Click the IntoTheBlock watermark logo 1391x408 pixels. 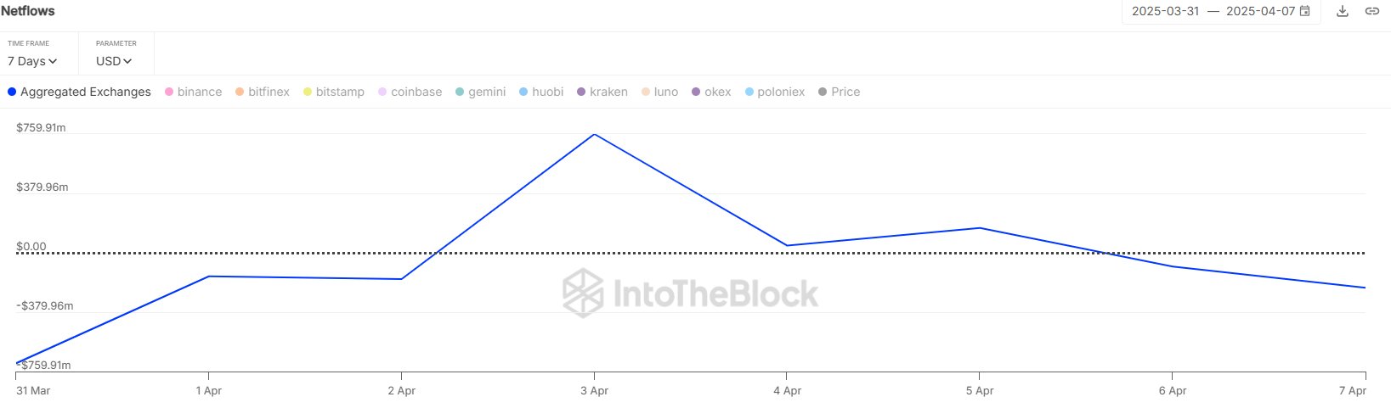pyautogui.click(x=690, y=293)
